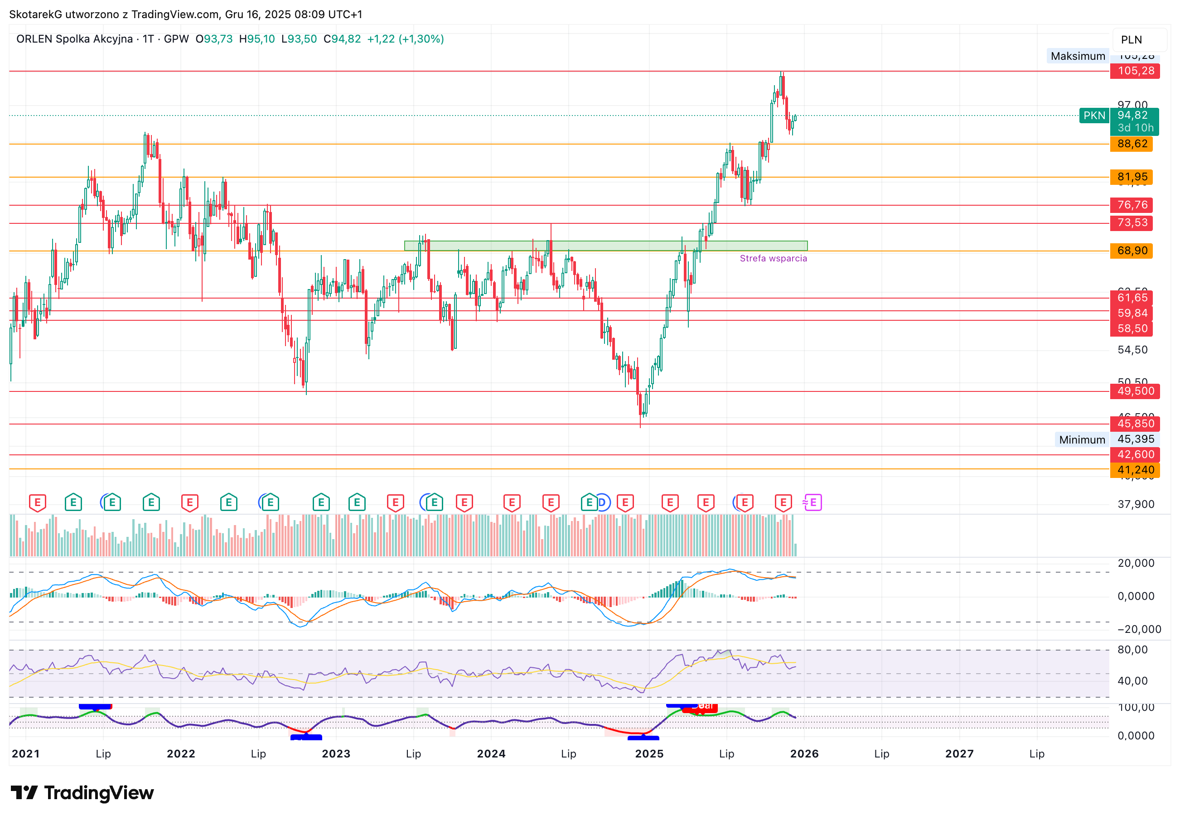Select the green support zone rectangle

tap(606, 246)
